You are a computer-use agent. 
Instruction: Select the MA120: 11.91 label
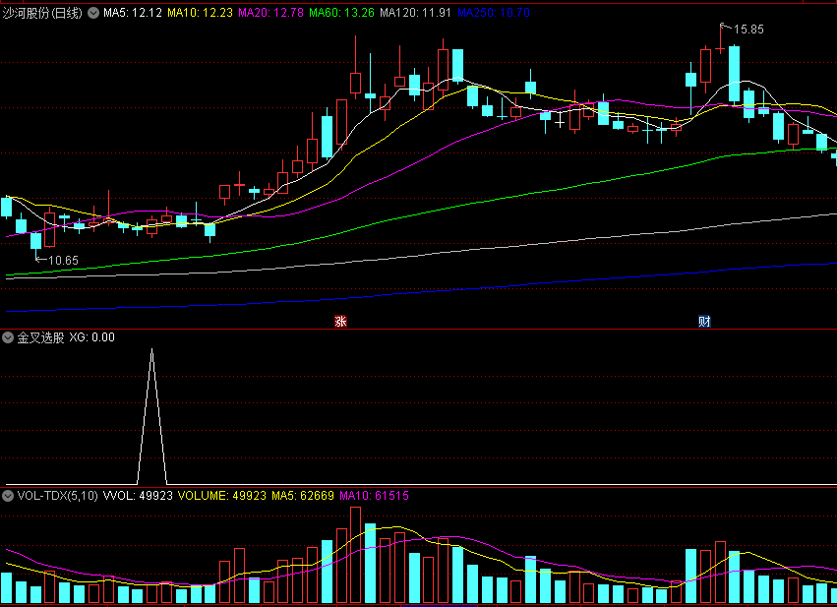click(x=416, y=13)
